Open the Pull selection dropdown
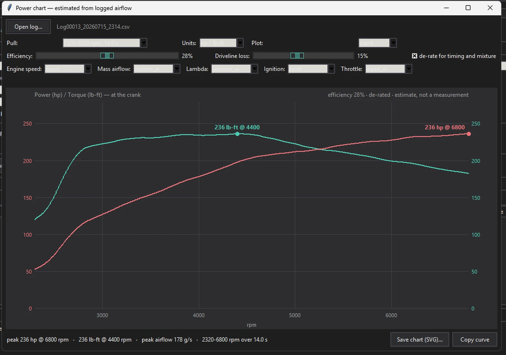Screen dimensions: 506x355 coord(105,43)
